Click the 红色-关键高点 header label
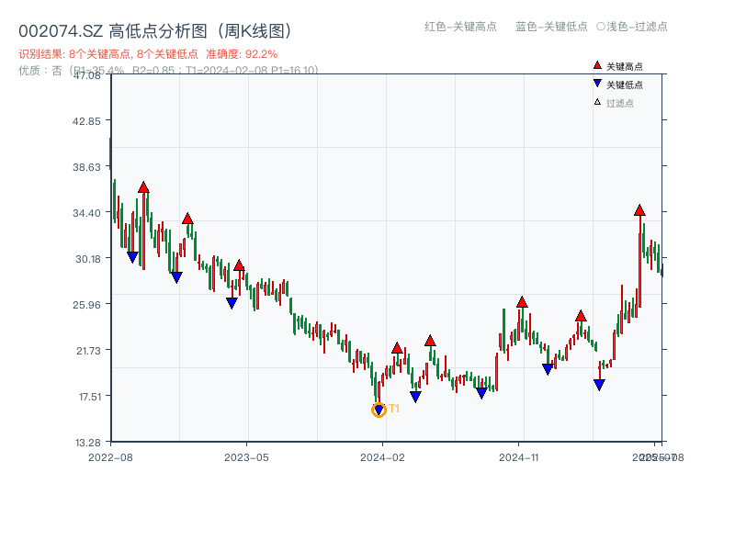 click(460, 27)
